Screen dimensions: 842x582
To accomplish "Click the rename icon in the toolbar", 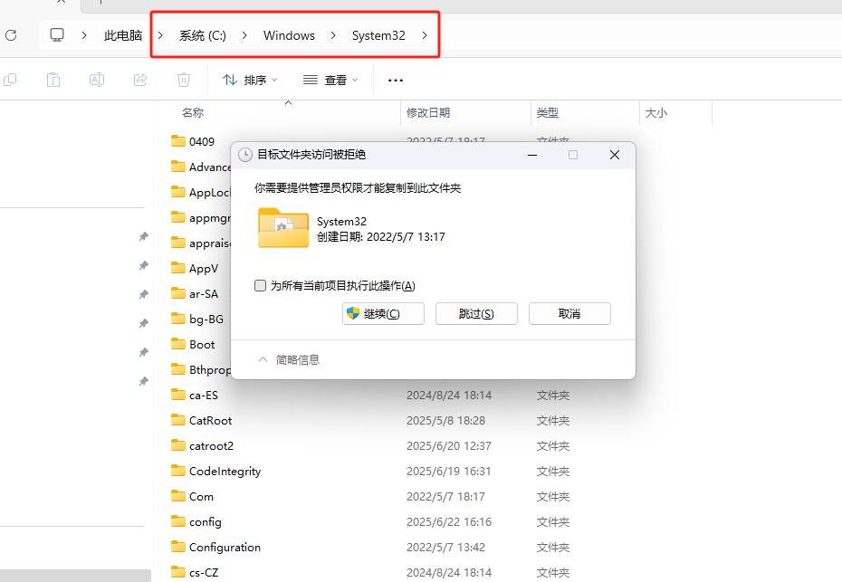I will 97,80.
